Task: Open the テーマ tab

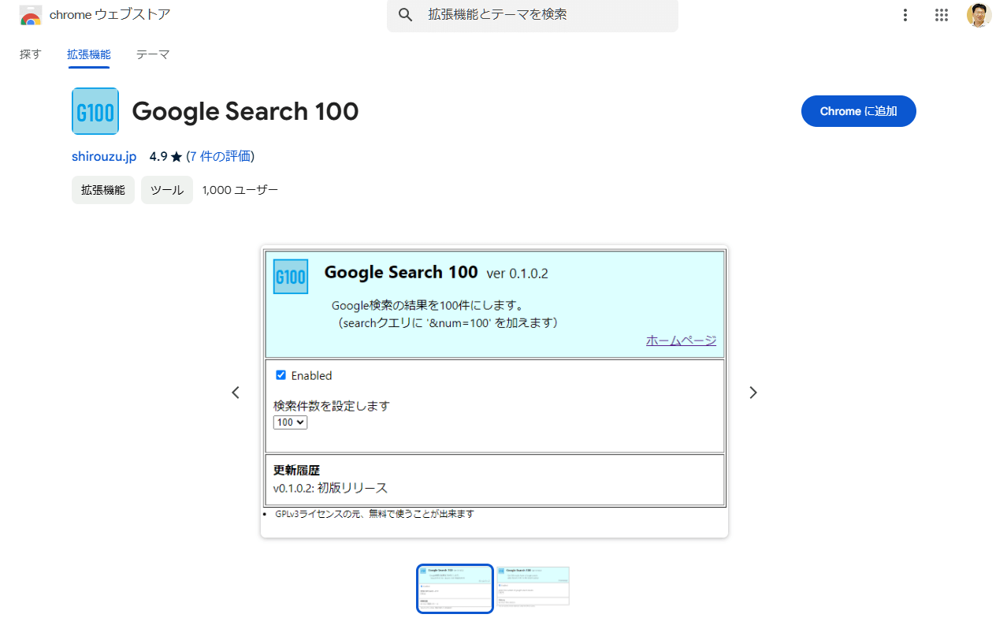Action: coord(153,54)
